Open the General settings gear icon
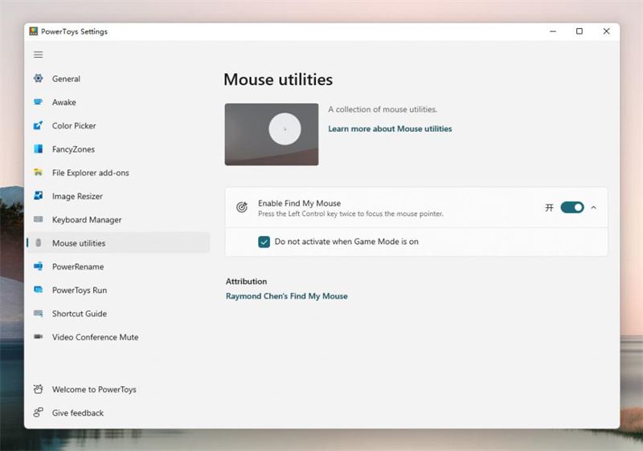Screen dimensions: 643x451 tap(38, 78)
